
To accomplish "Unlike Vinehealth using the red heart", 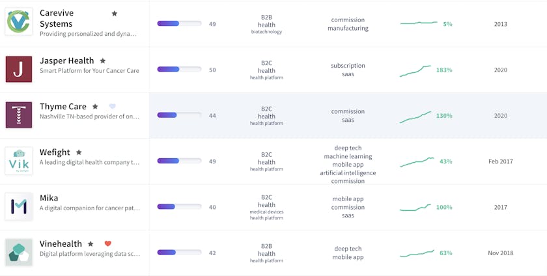I will 108,244.
